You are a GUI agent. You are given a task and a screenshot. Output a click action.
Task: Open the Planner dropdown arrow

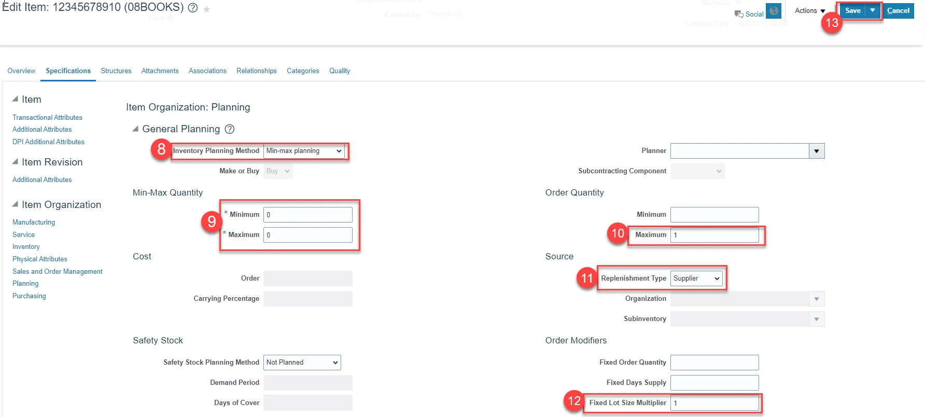[817, 151]
